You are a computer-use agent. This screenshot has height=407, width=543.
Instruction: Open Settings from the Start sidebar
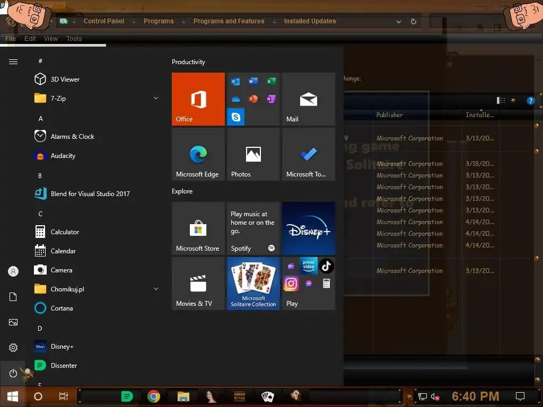(13, 348)
